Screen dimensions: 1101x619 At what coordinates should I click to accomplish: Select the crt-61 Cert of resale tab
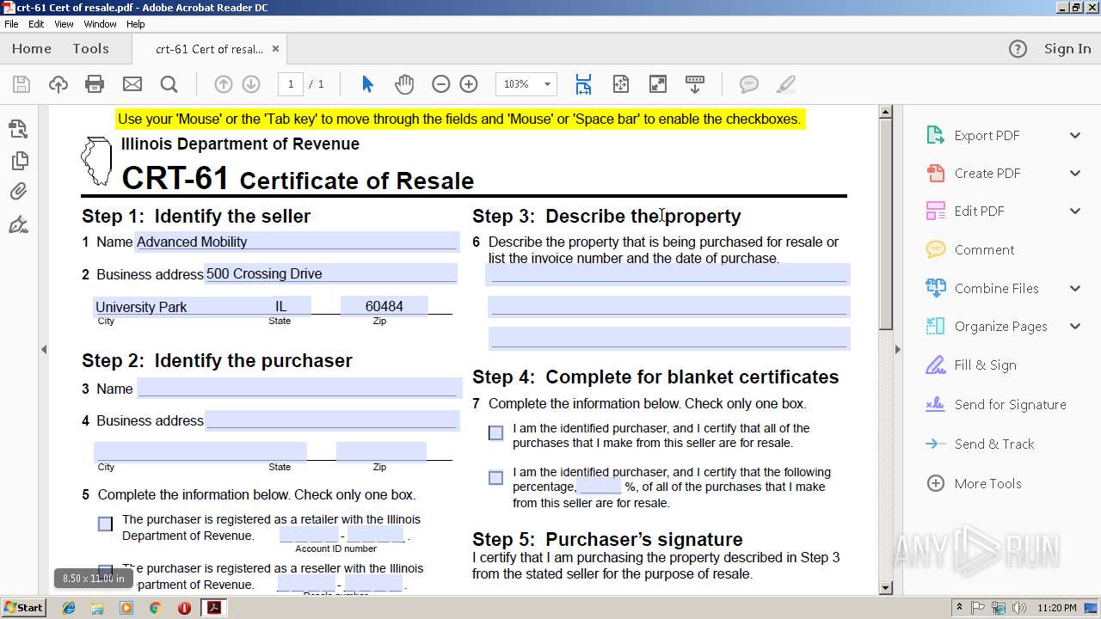(x=209, y=49)
